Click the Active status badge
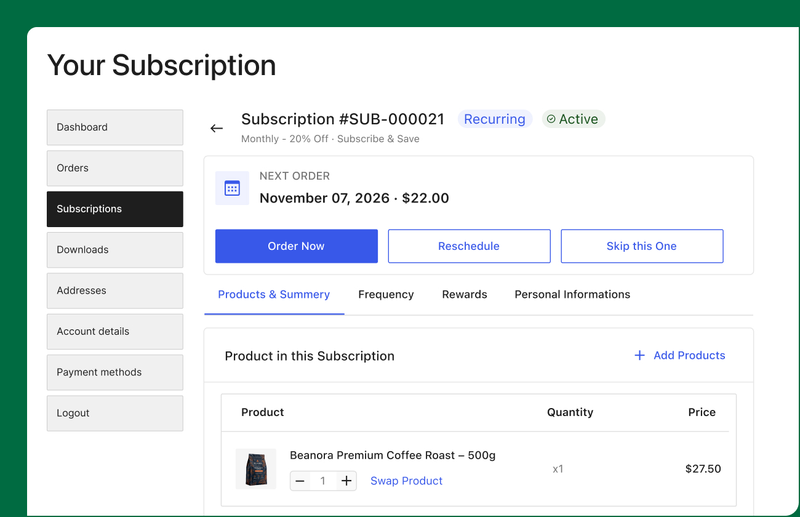Screen dimensions: 800x517 click(x=574, y=119)
